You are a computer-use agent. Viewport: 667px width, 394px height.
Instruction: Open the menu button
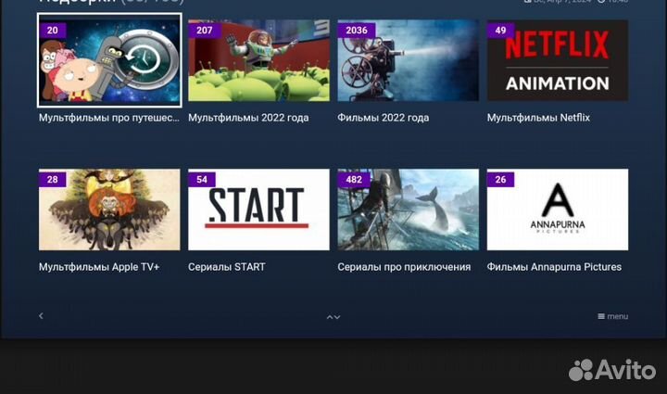(x=613, y=316)
